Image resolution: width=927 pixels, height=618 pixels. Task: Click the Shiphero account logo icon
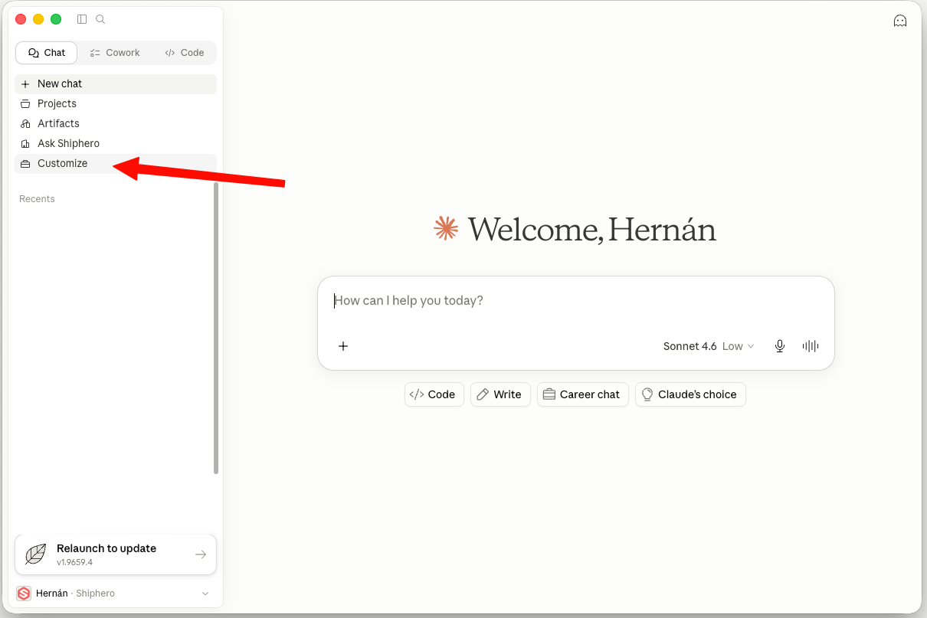point(24,593)
